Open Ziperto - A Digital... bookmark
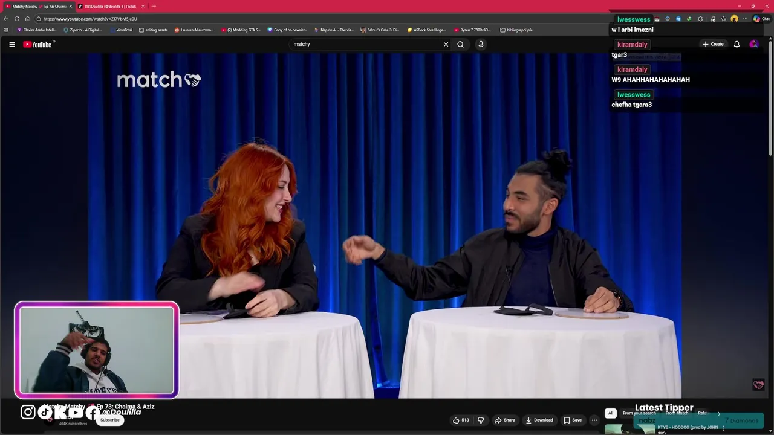This screenshot has height=435, width=774. tap(83, 30)
